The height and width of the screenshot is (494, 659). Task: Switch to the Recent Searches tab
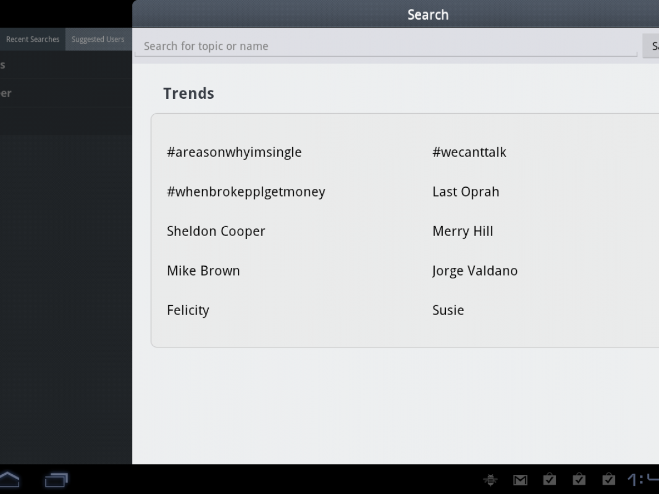click(x=32, y=40)
